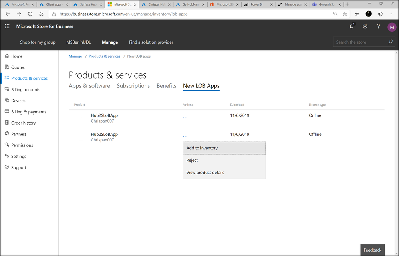Image resolution: width=399 pixels, height=256 pixels.
Task: Follow the Manage breadcrumb link
Action: coord(75,56)
